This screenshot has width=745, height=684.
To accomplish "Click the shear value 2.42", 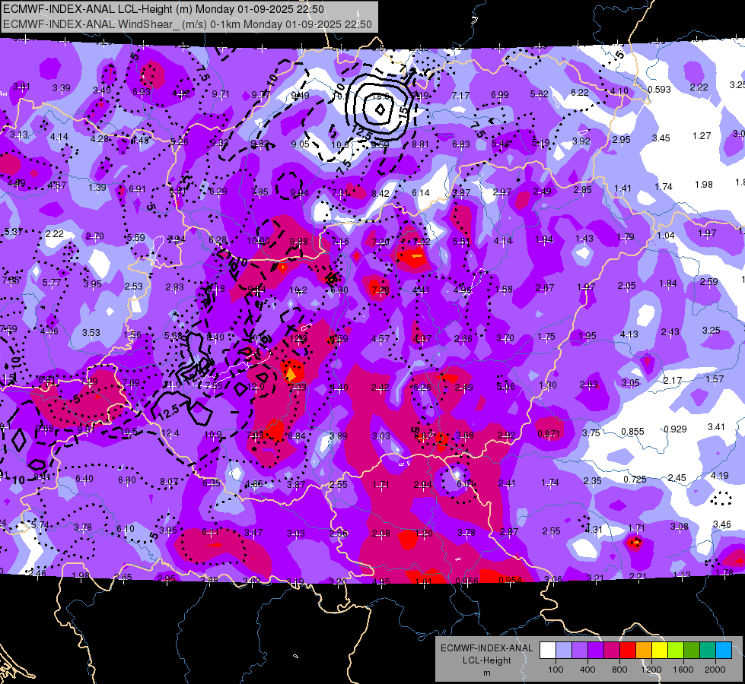I will click(x=380, y=388).
